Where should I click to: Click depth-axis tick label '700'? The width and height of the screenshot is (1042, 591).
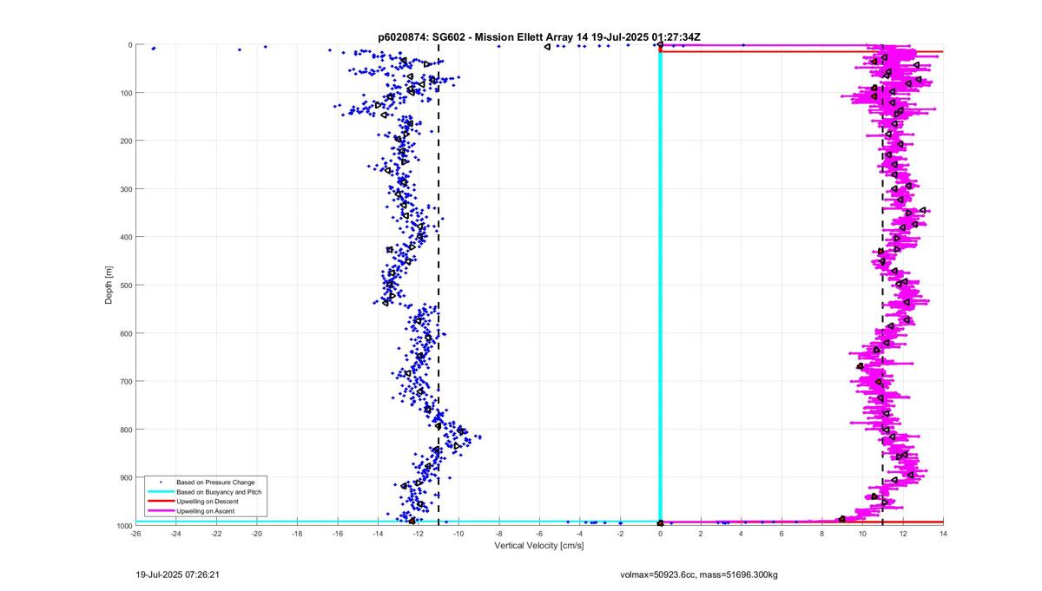click(125, 381)
